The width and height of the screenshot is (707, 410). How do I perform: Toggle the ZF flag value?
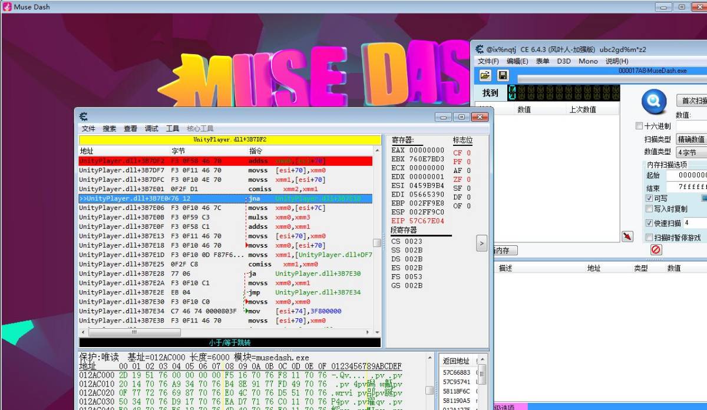point(469,179)
